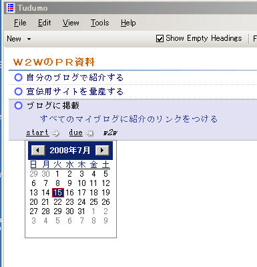The height and width of the screenshot is (267, 257).
Task: Click the note すべてのマイブログに紹介のリンクをつける
Action: click(x=129, y=119)
